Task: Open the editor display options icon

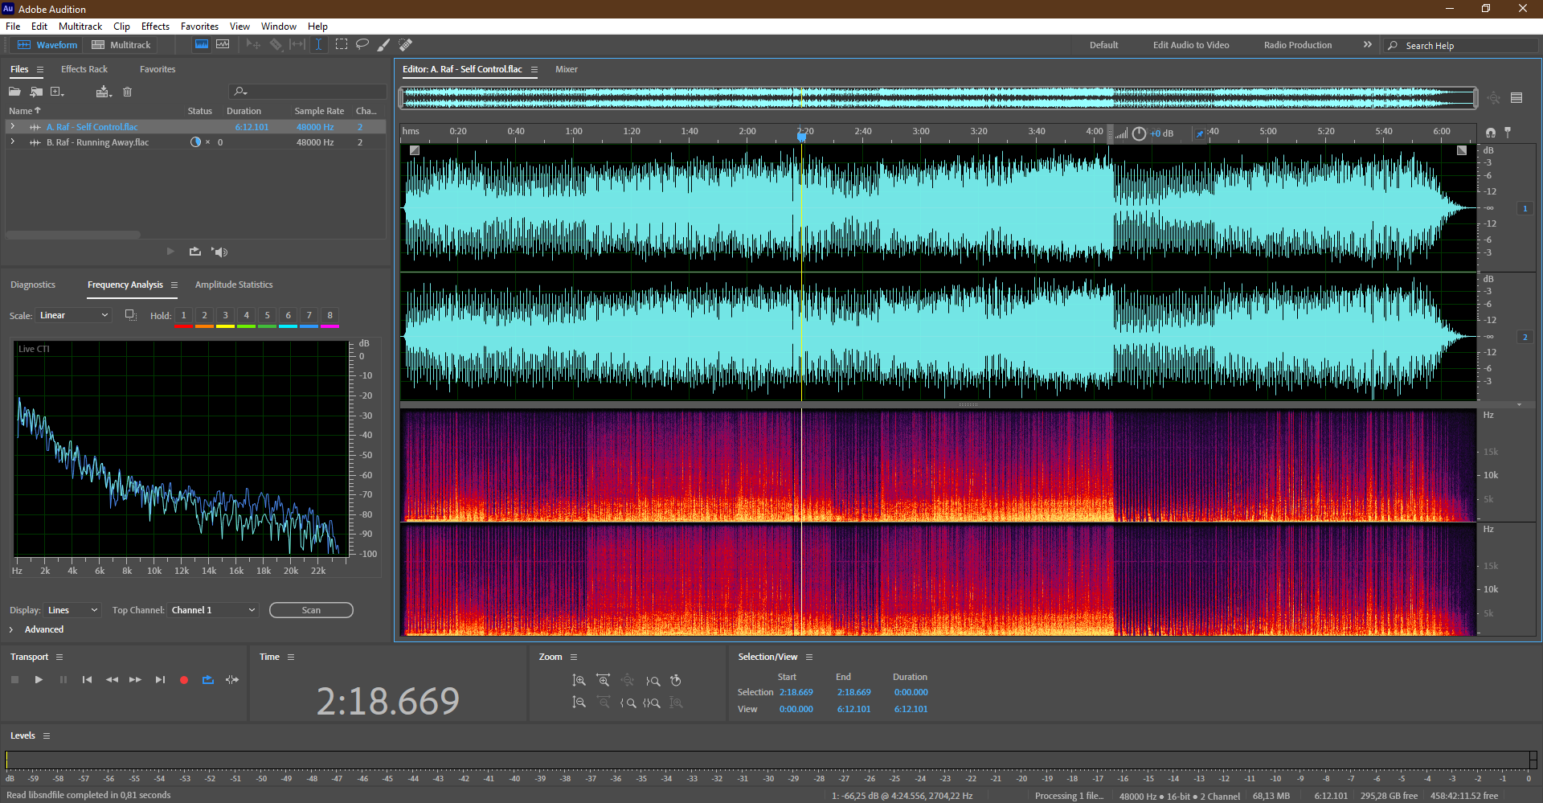Action: (1516, 98)
